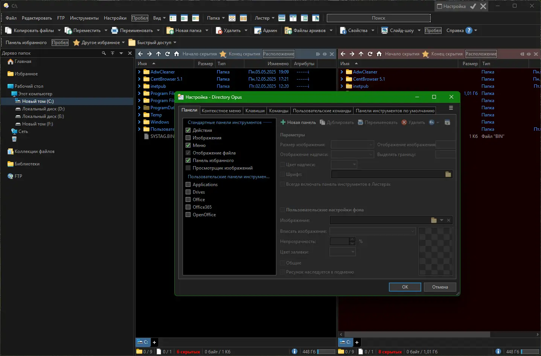This screenshot has height=356, width=541.
Task: Uncheck the Действия toolbar checkbox
Action: click(188, 130)
